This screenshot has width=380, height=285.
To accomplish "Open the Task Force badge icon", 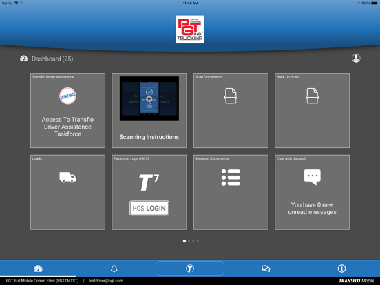I will click(67, 96).
